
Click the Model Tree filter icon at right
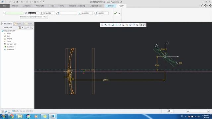pyautogui.click(x=32, y=28)
